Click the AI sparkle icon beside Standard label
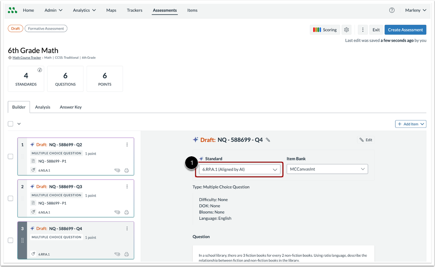435x267 pixels. [201, 158]
